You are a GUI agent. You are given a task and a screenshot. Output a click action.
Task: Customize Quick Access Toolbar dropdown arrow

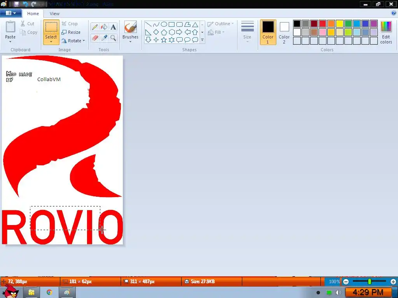(41, 4)
